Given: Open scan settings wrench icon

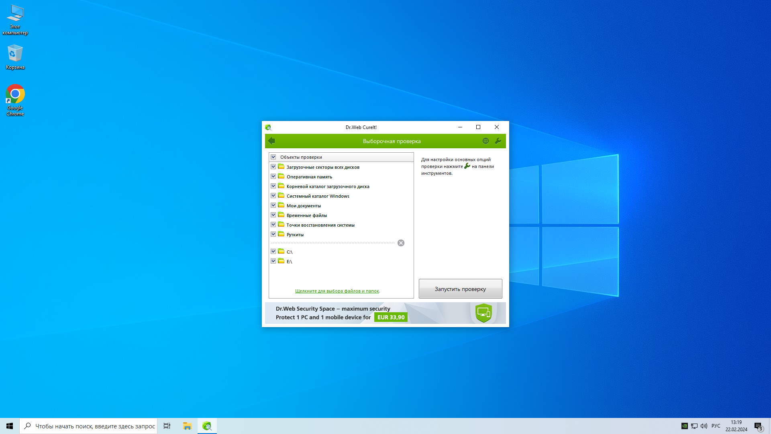Looking at the screenshot, I should (498, 141).
